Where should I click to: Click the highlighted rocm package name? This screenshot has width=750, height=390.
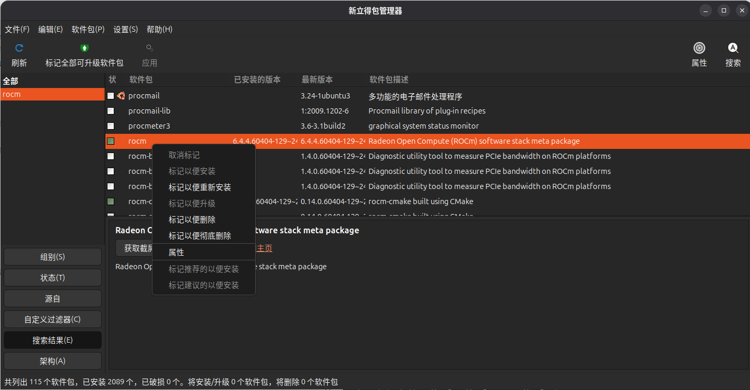(x=137, y=141)
